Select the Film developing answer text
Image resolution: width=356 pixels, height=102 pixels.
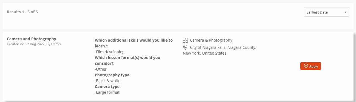tap(110, 52)
